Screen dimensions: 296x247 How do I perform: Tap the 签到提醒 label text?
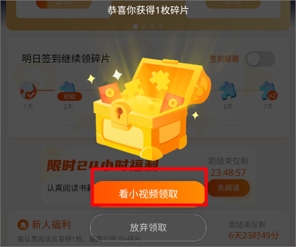click(224, 59)
